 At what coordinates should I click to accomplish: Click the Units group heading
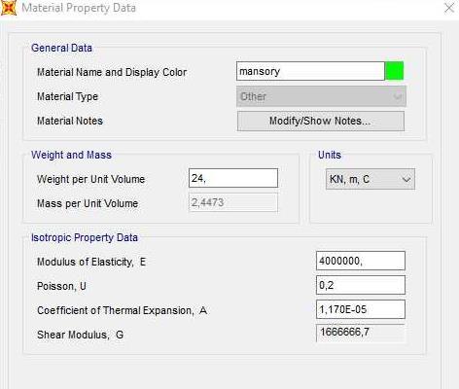pos(330,155)
